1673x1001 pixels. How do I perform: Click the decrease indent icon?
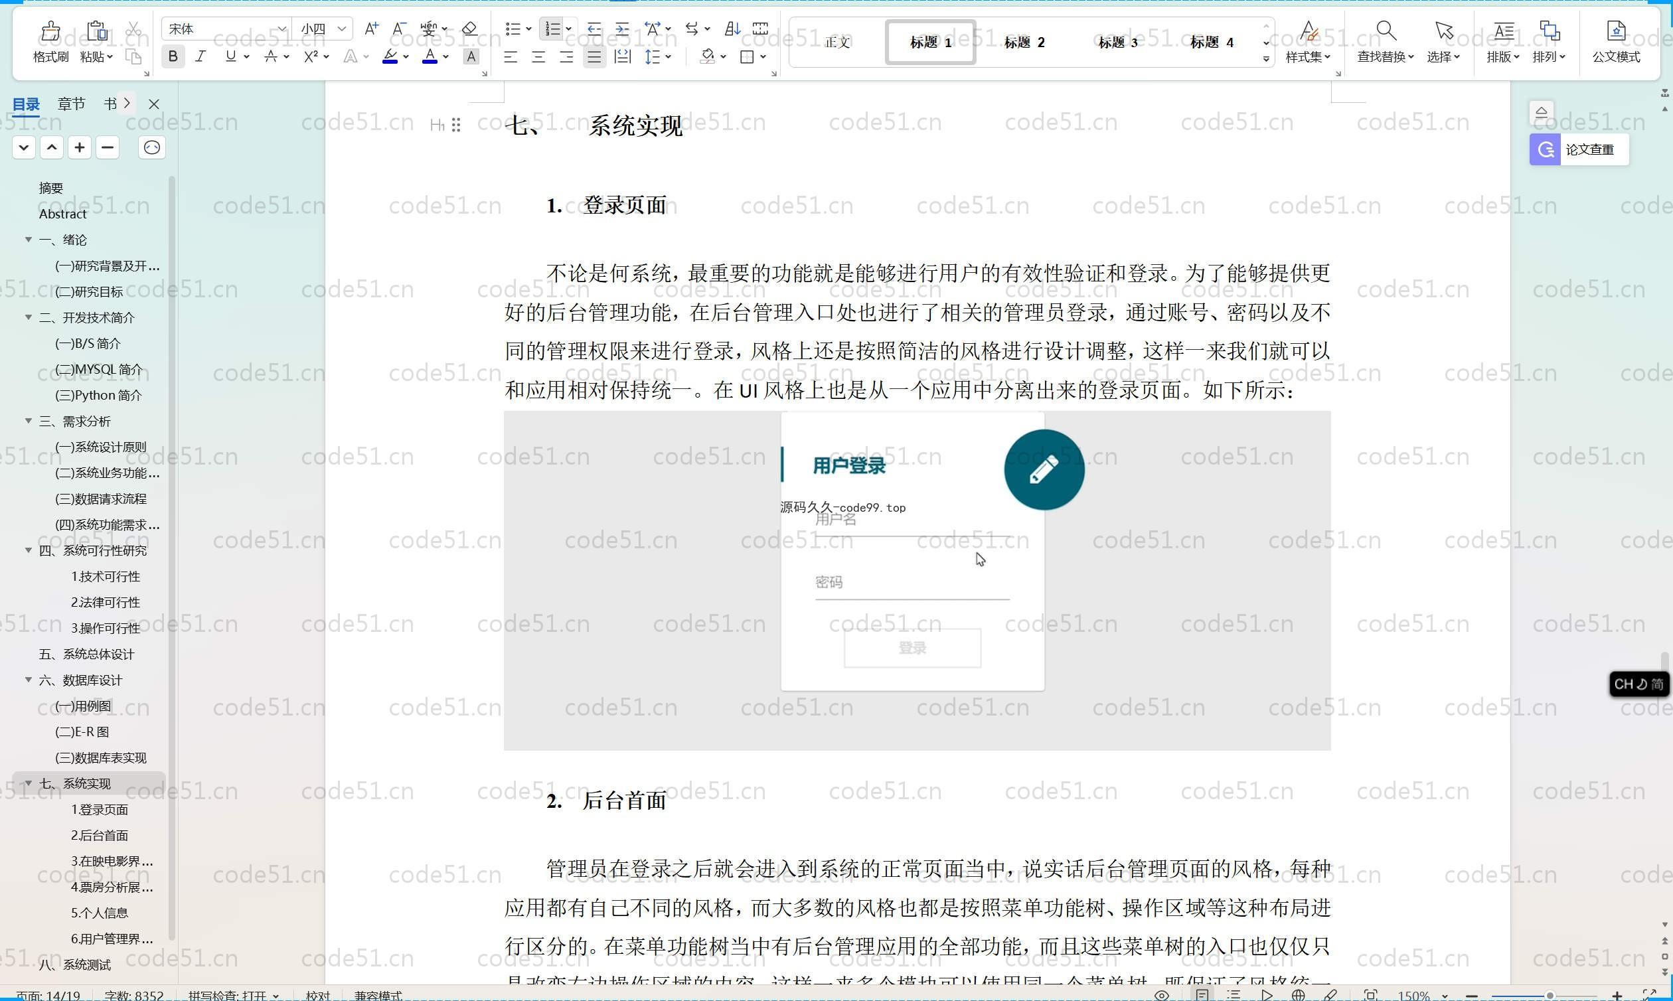pos(594,29)
